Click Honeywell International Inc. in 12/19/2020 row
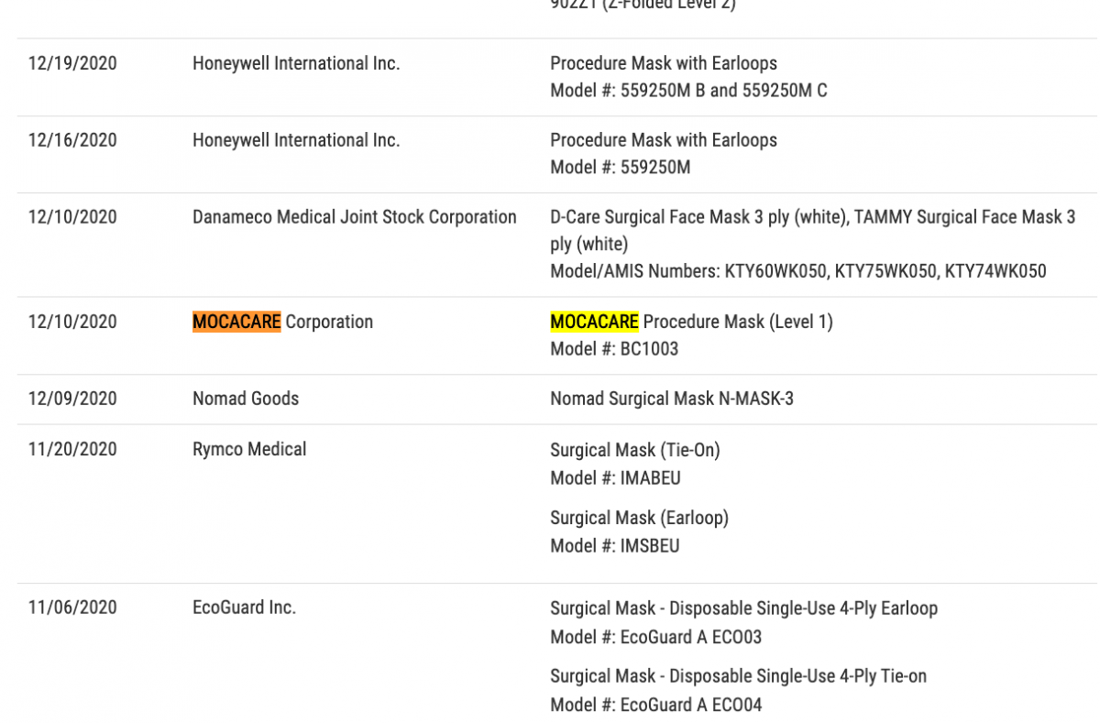Screen dimensions: 1100x723 pos(296,63)
